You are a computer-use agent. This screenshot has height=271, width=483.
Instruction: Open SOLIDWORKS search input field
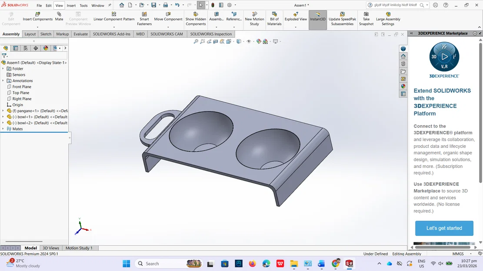(396, 5)
